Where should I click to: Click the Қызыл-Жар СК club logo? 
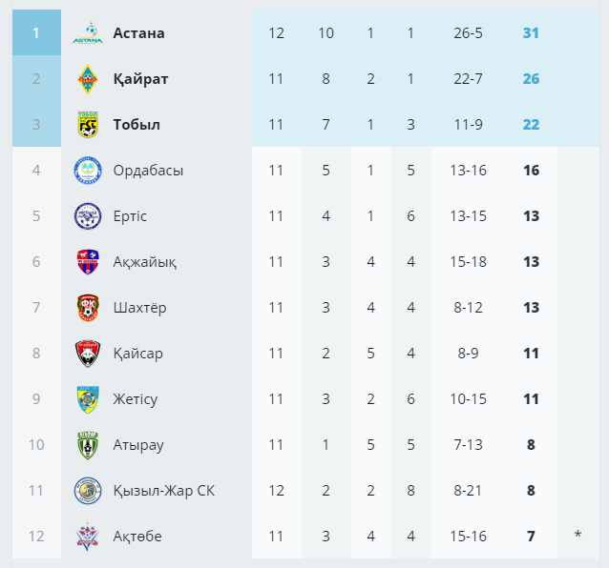(x=88, y=491)
